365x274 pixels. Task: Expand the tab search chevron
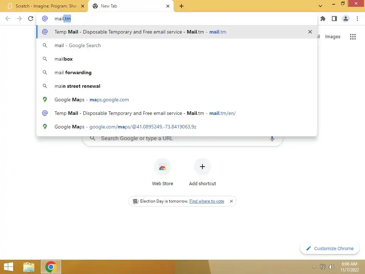point(320,6)
